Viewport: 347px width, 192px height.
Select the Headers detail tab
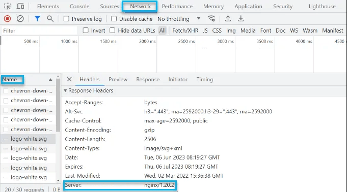click(x=89, y=79)
